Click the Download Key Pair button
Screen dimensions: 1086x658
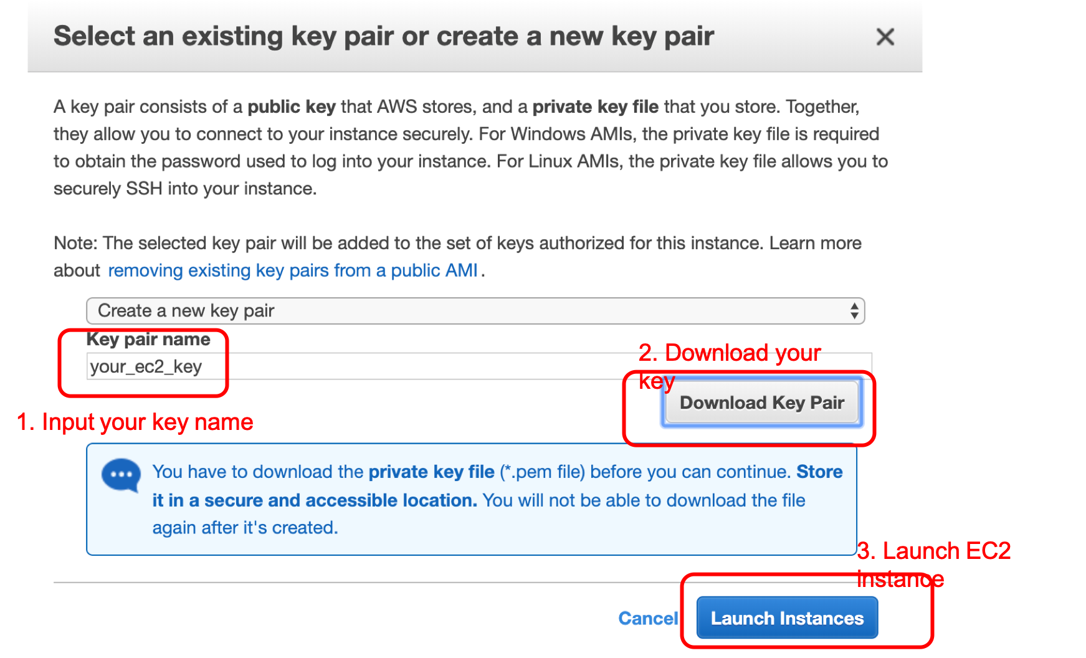[762, 403]
